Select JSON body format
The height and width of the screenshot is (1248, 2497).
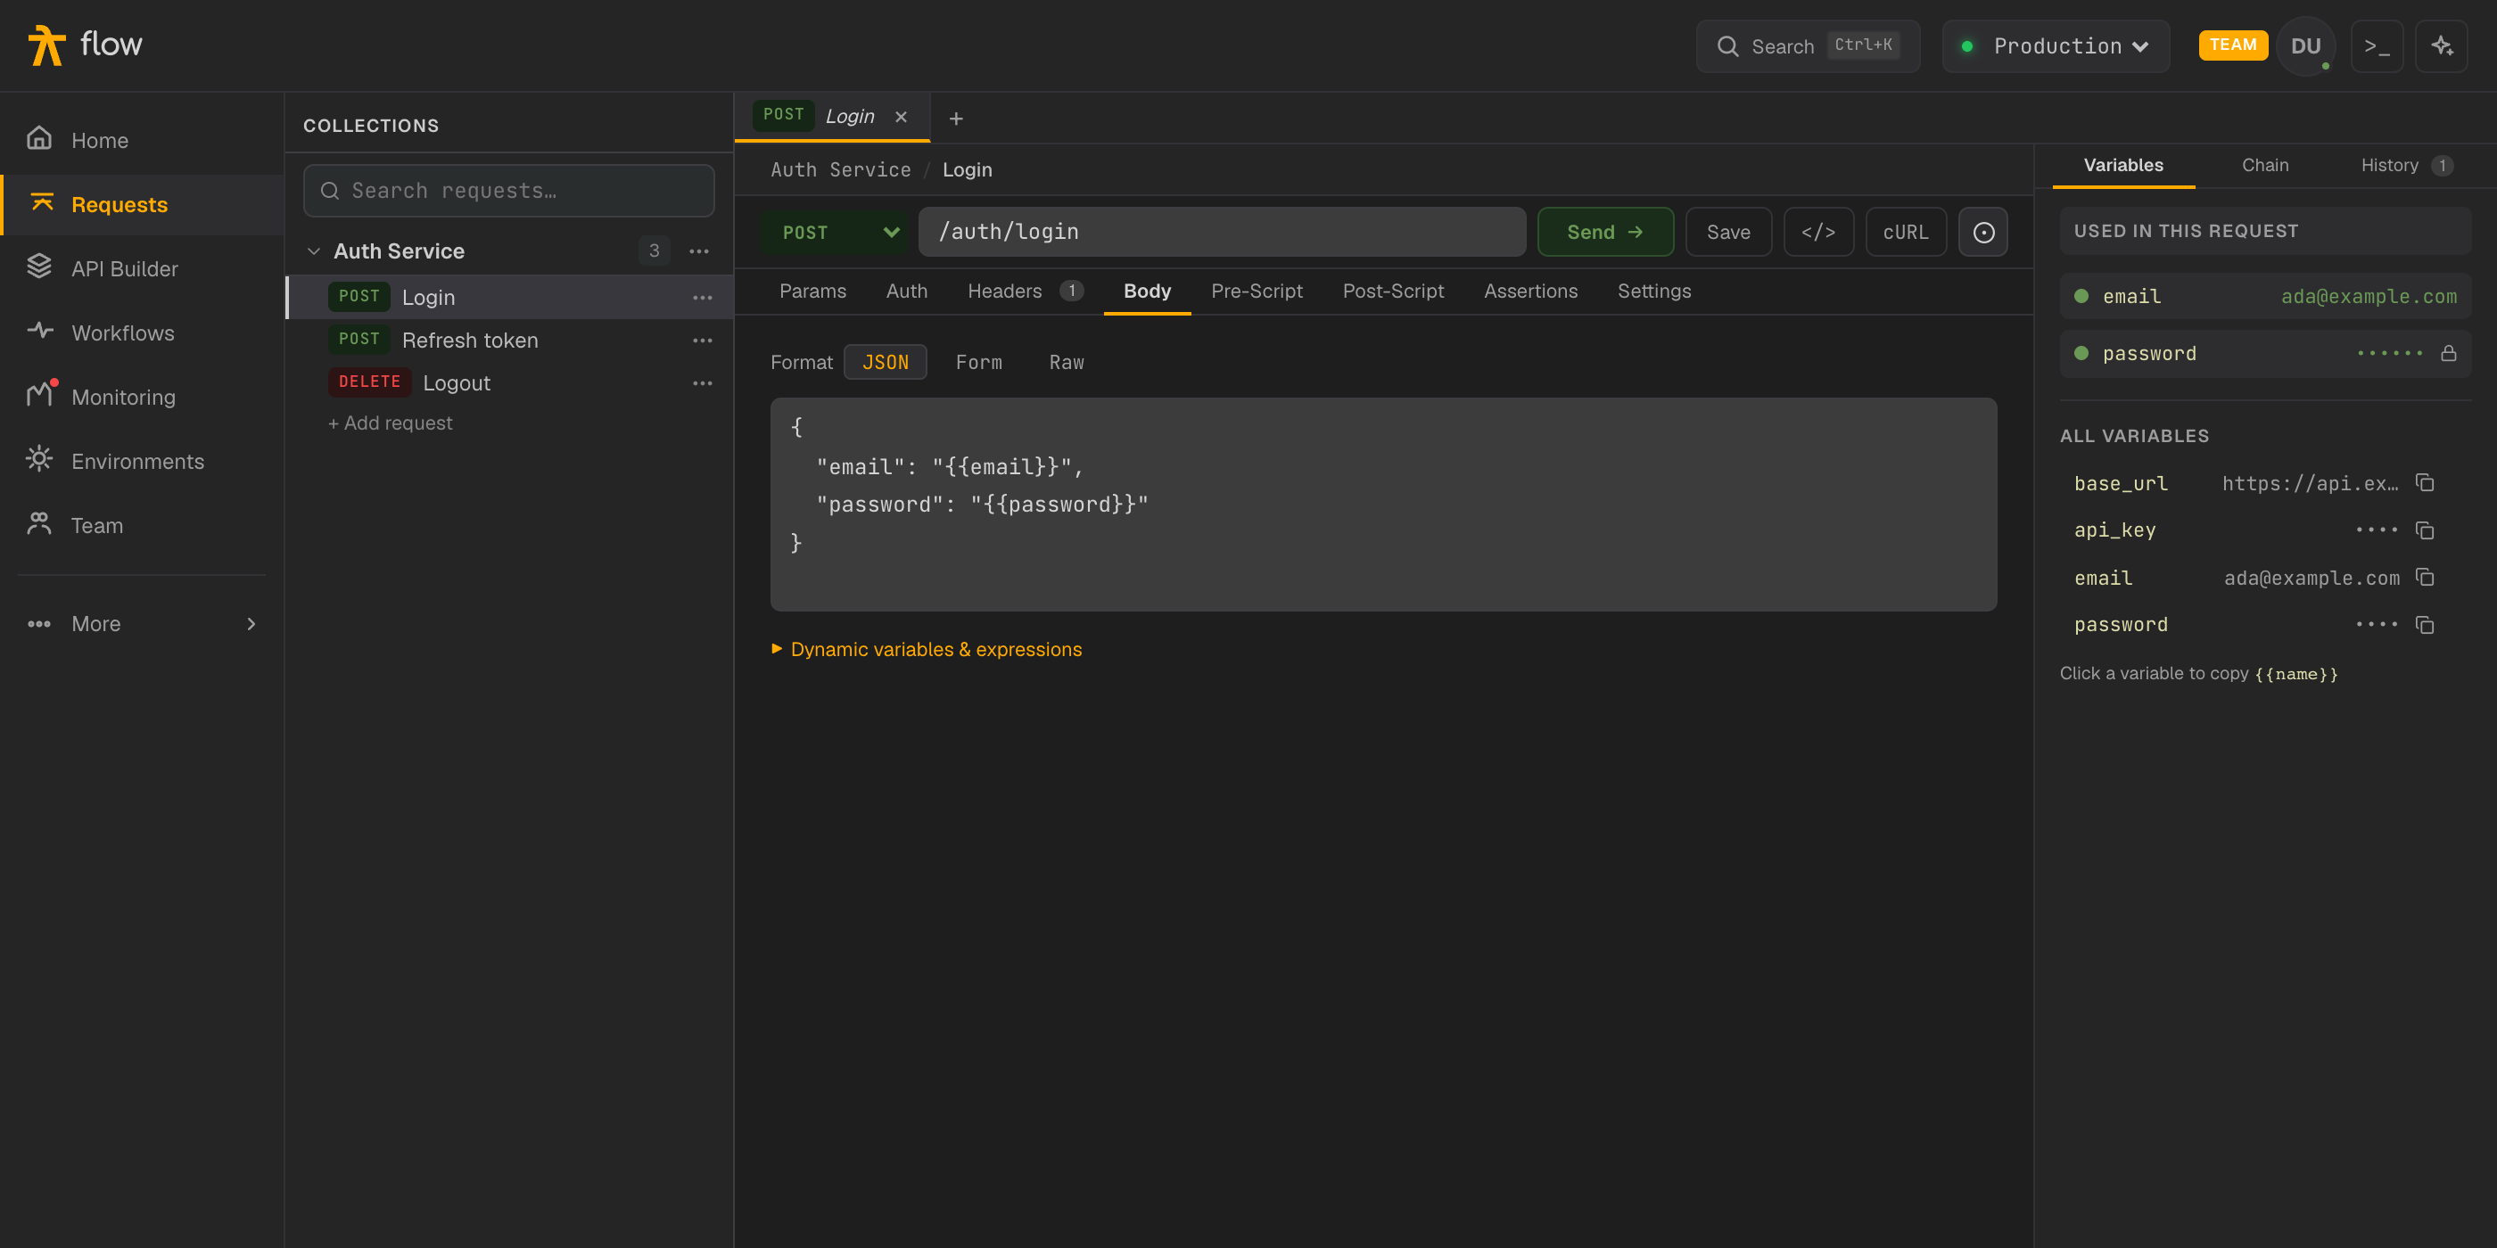[x=885, y=363]
